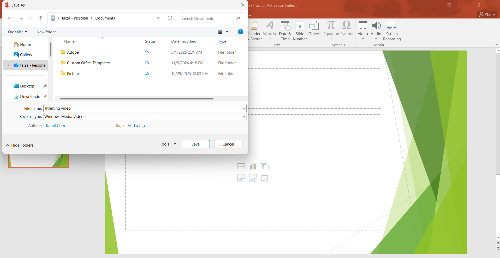Start Screen Recording from PowerPoint ribbon

point(392,31)
